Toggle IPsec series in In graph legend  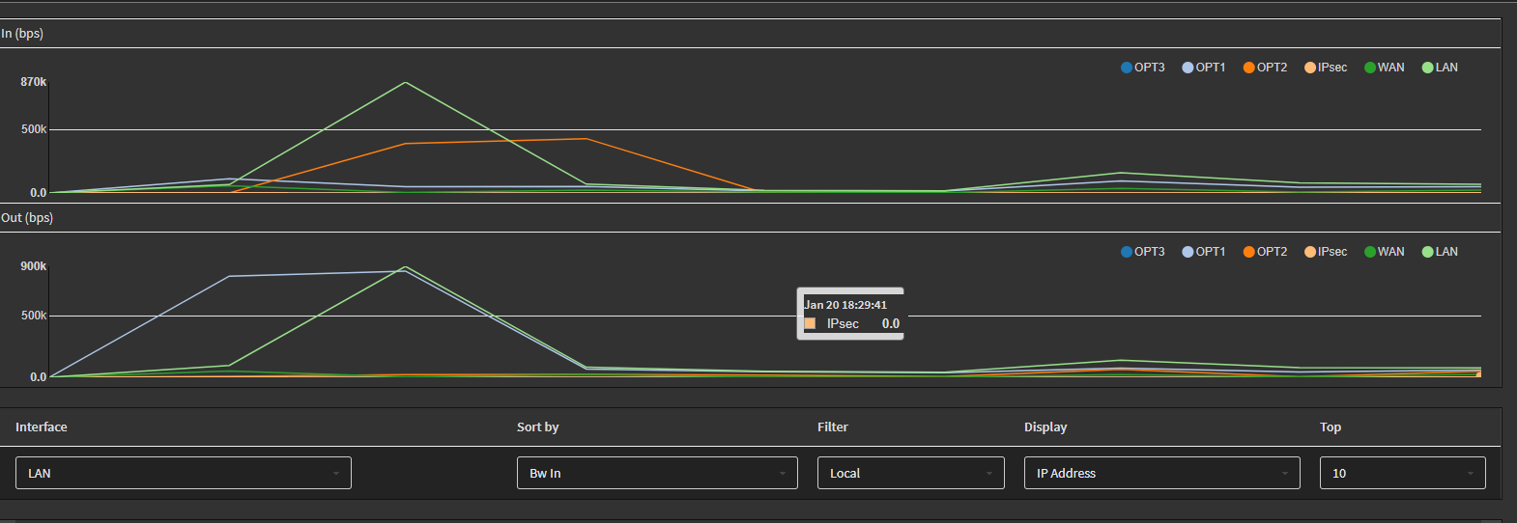(1326, 68)
